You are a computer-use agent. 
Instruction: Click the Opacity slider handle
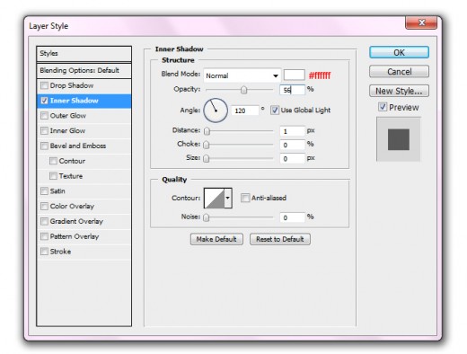click(x=244, y=90)
